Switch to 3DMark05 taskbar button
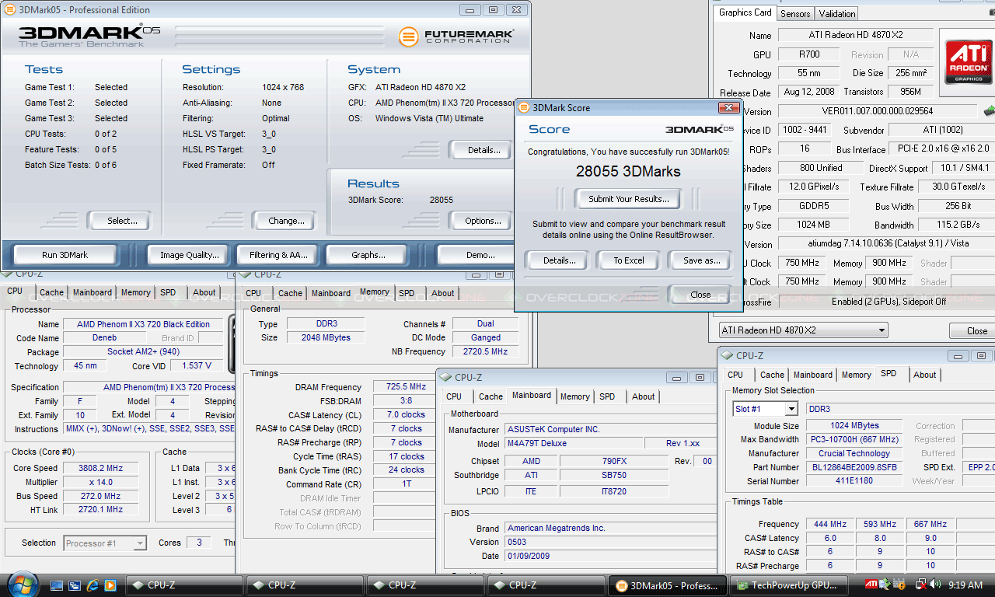This screenshot has height=597, width=995. [x=669, y=585]
